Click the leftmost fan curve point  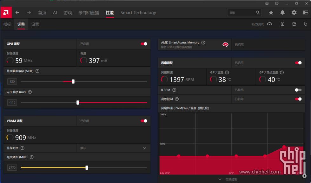(179, 156)
